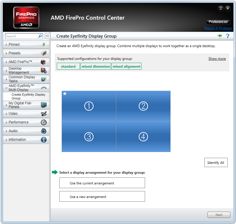Click the Common Display Tasks icon
This screenshot has height=224, width=236.
pyautogui.click(x=44, y=79)
